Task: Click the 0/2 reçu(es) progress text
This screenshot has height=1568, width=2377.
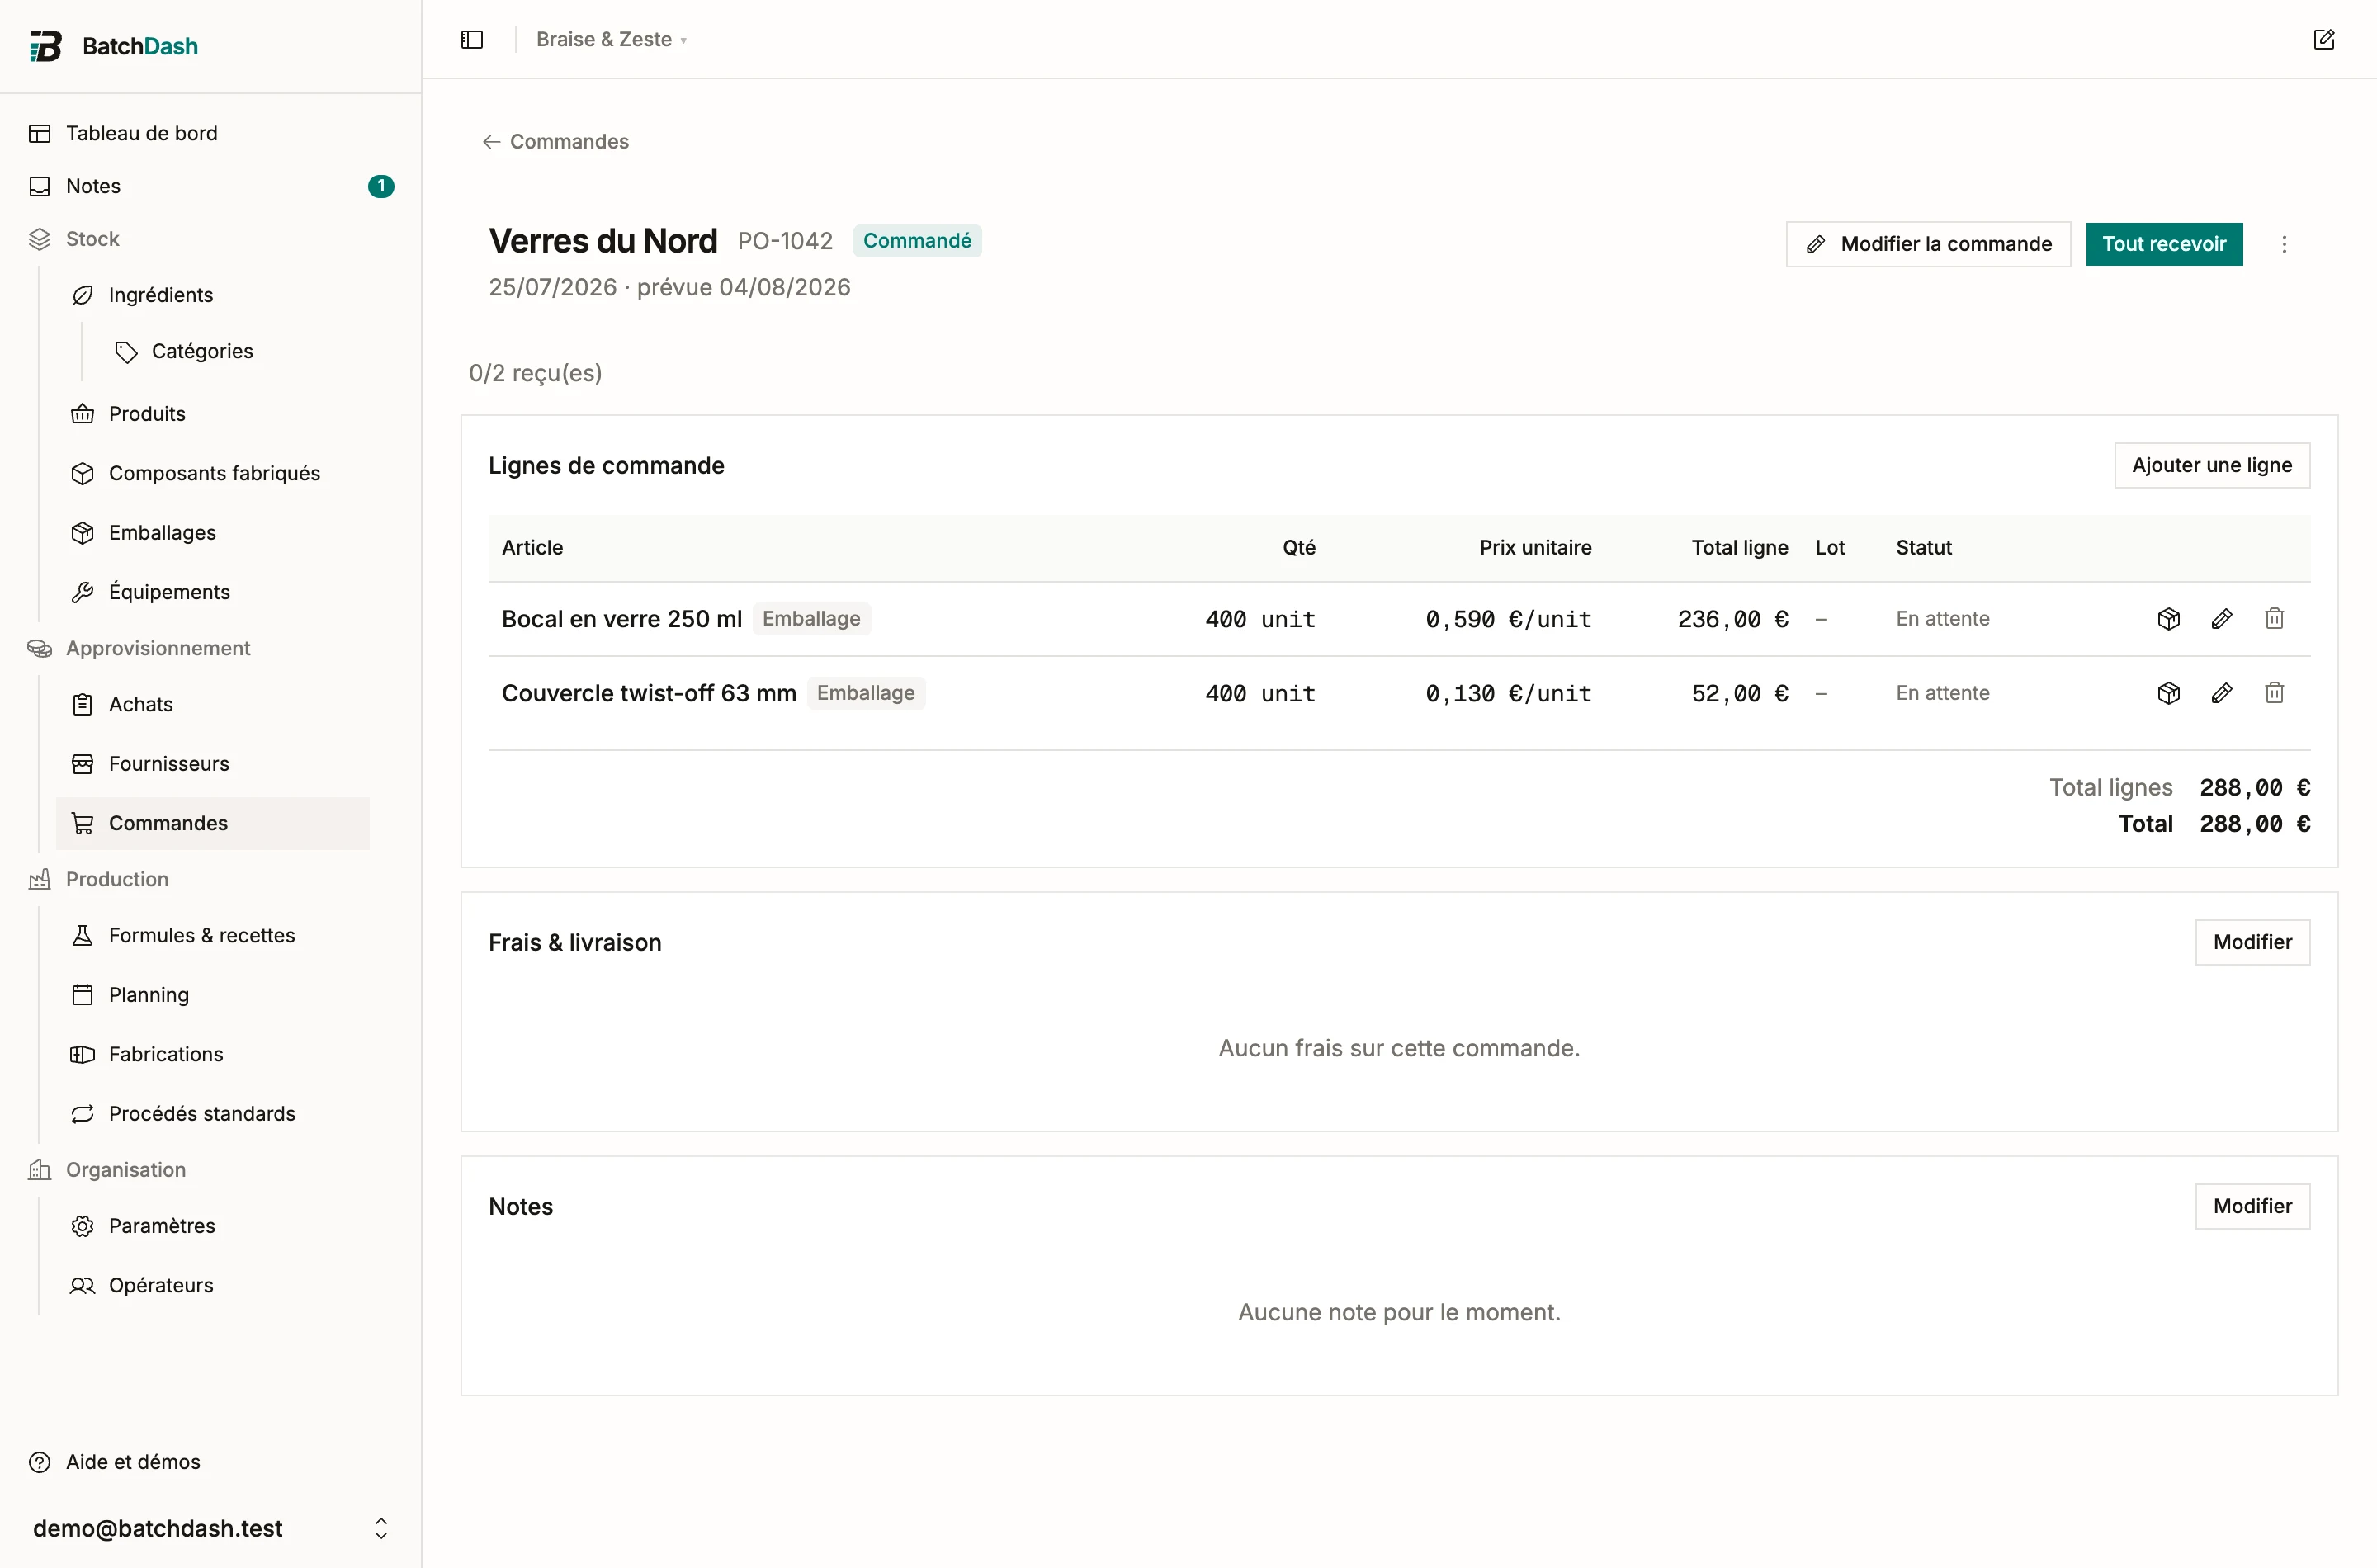Action: 536,373
